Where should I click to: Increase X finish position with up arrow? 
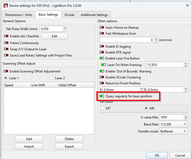142,88
